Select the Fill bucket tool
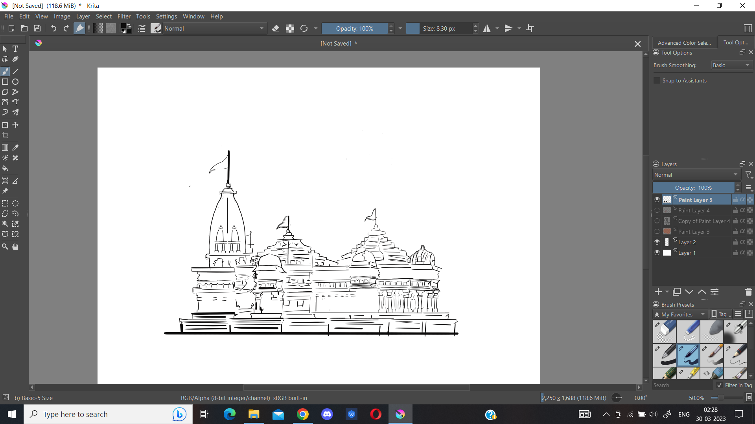 pos(5,168)
